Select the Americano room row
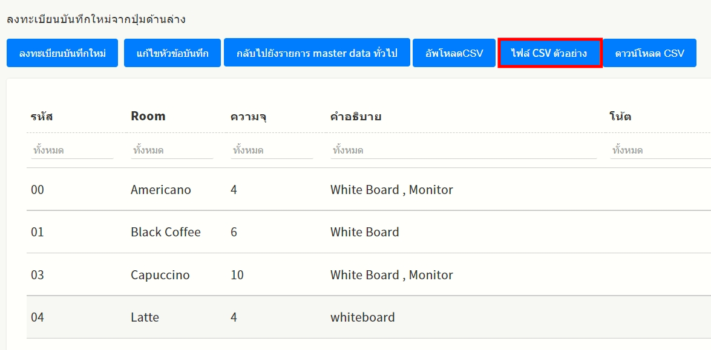711x350 pixels. click(160, 190)
